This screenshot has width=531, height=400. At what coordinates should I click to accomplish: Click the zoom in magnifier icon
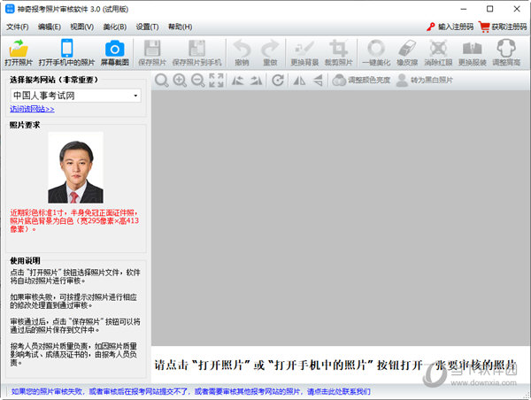(x=180, y=81)
